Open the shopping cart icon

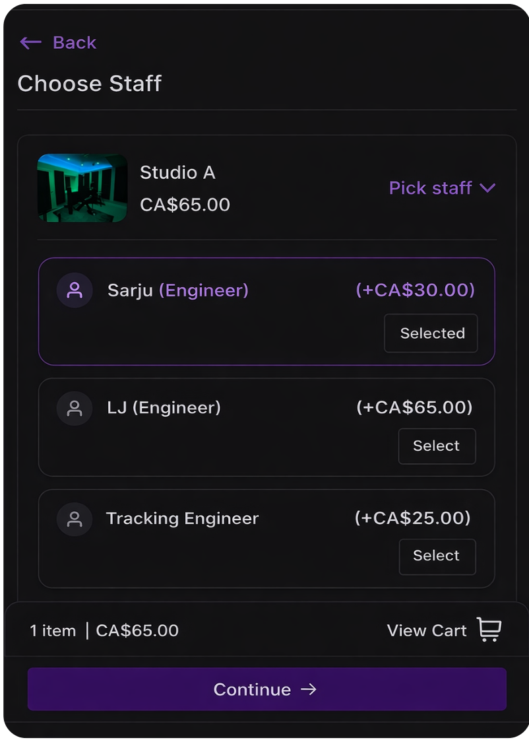point(489,630)
